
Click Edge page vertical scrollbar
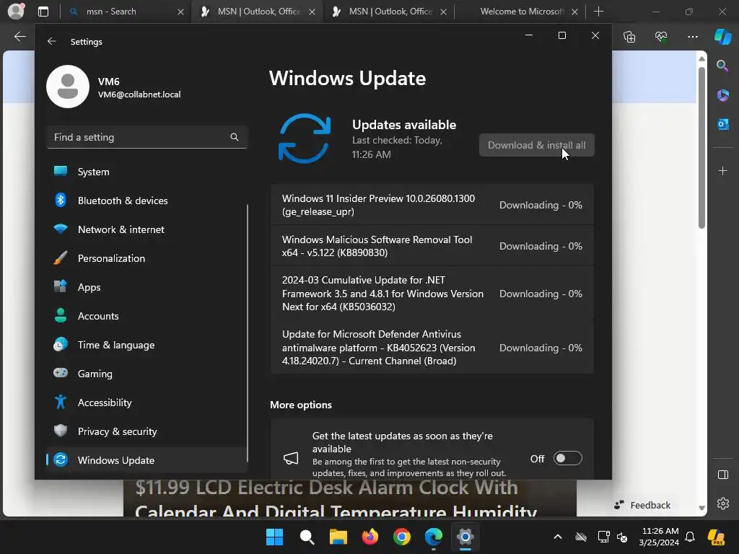(701, 148)
